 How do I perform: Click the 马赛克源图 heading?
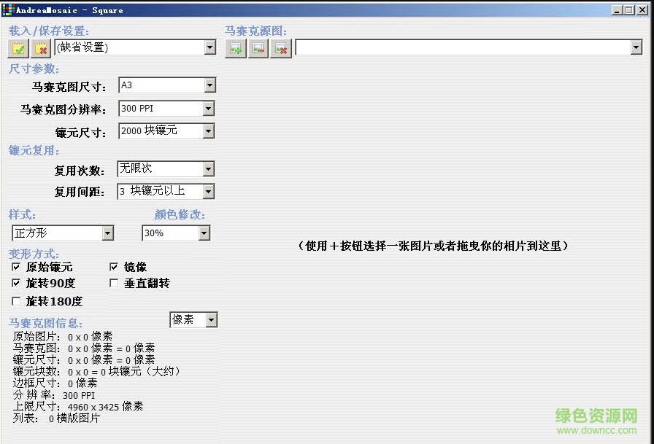tap(255, 31)
